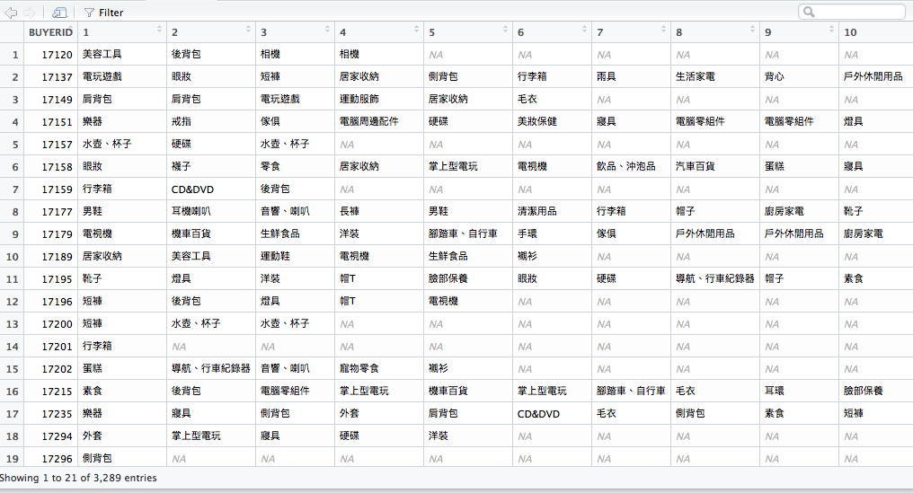This screenshot has width=913, height=493.
Task: Click the sort arrows on column 4
Action: point(417,29)
